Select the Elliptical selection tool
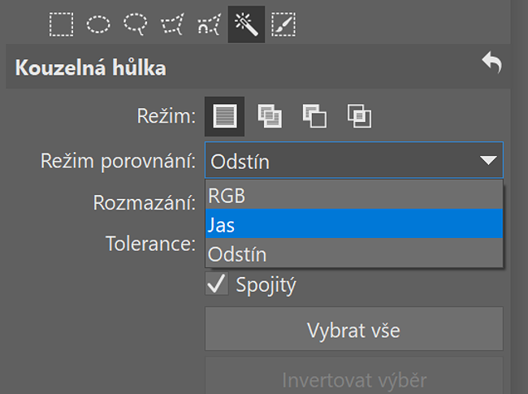Viewport: 528px width, 394px height. point(98,24)
